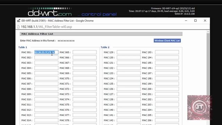Focus the MAC 007 text box
This screenshot has width=222, height=125.
(46, 84)
